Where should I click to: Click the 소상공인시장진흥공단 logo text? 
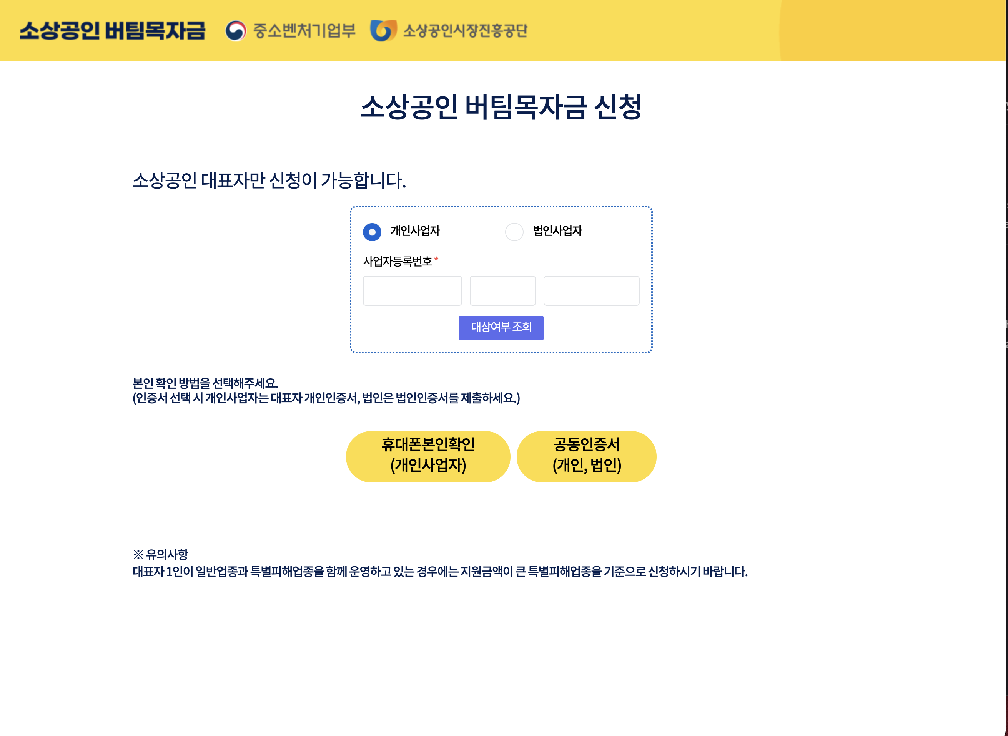465,31
